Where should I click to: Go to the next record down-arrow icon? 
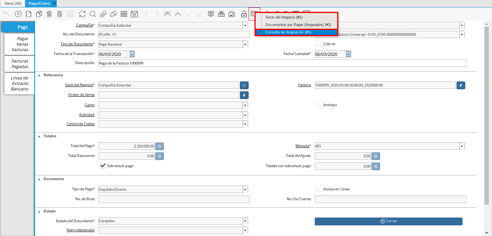point(188,14)
